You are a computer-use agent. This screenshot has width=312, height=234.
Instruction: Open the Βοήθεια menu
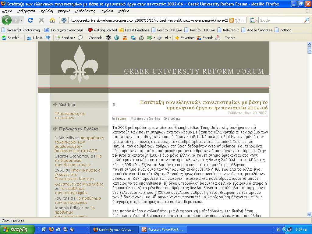coord(123,11)
